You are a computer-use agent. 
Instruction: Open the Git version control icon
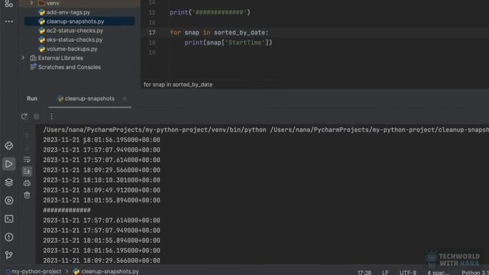click(x=8, y=255)
